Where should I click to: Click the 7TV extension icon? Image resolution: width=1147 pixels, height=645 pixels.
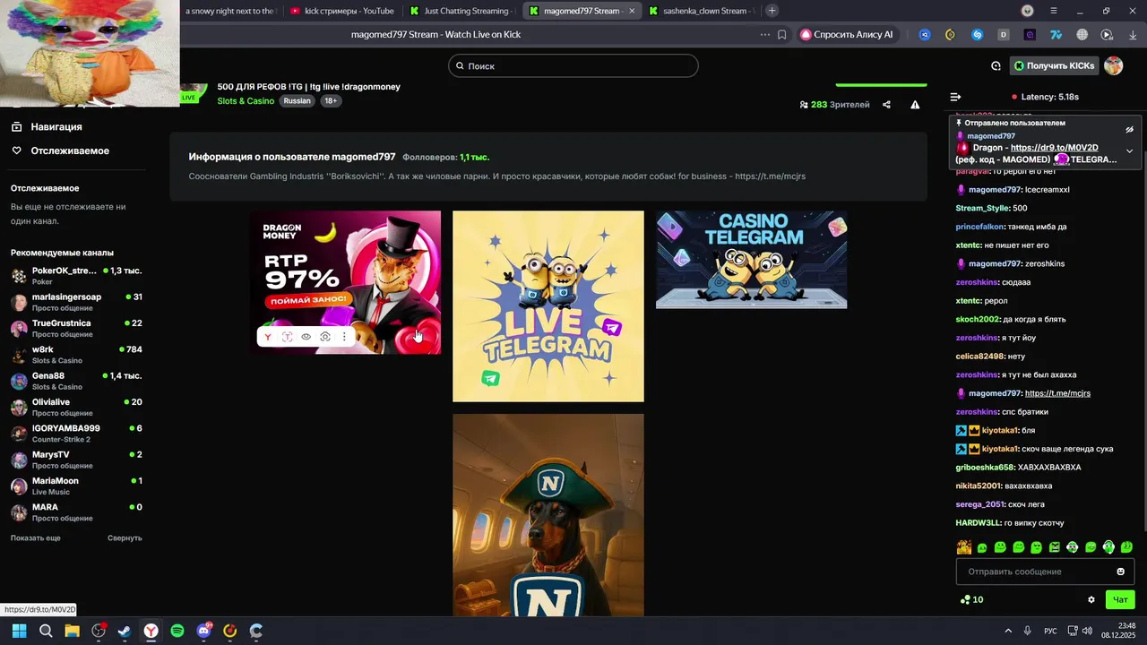tap(1056, 35)
